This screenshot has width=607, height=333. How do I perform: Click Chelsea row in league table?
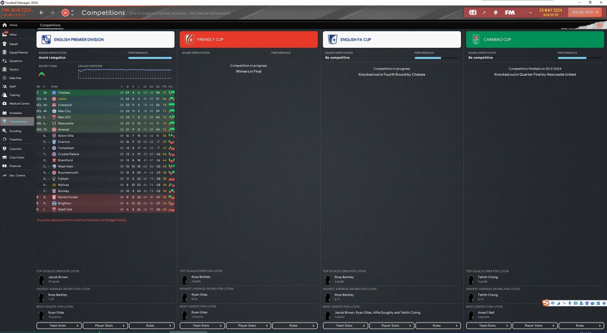[105, 93]
